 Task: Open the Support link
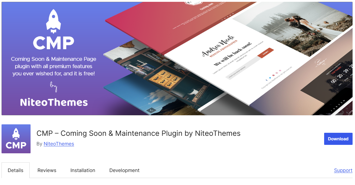click(343, 170)
